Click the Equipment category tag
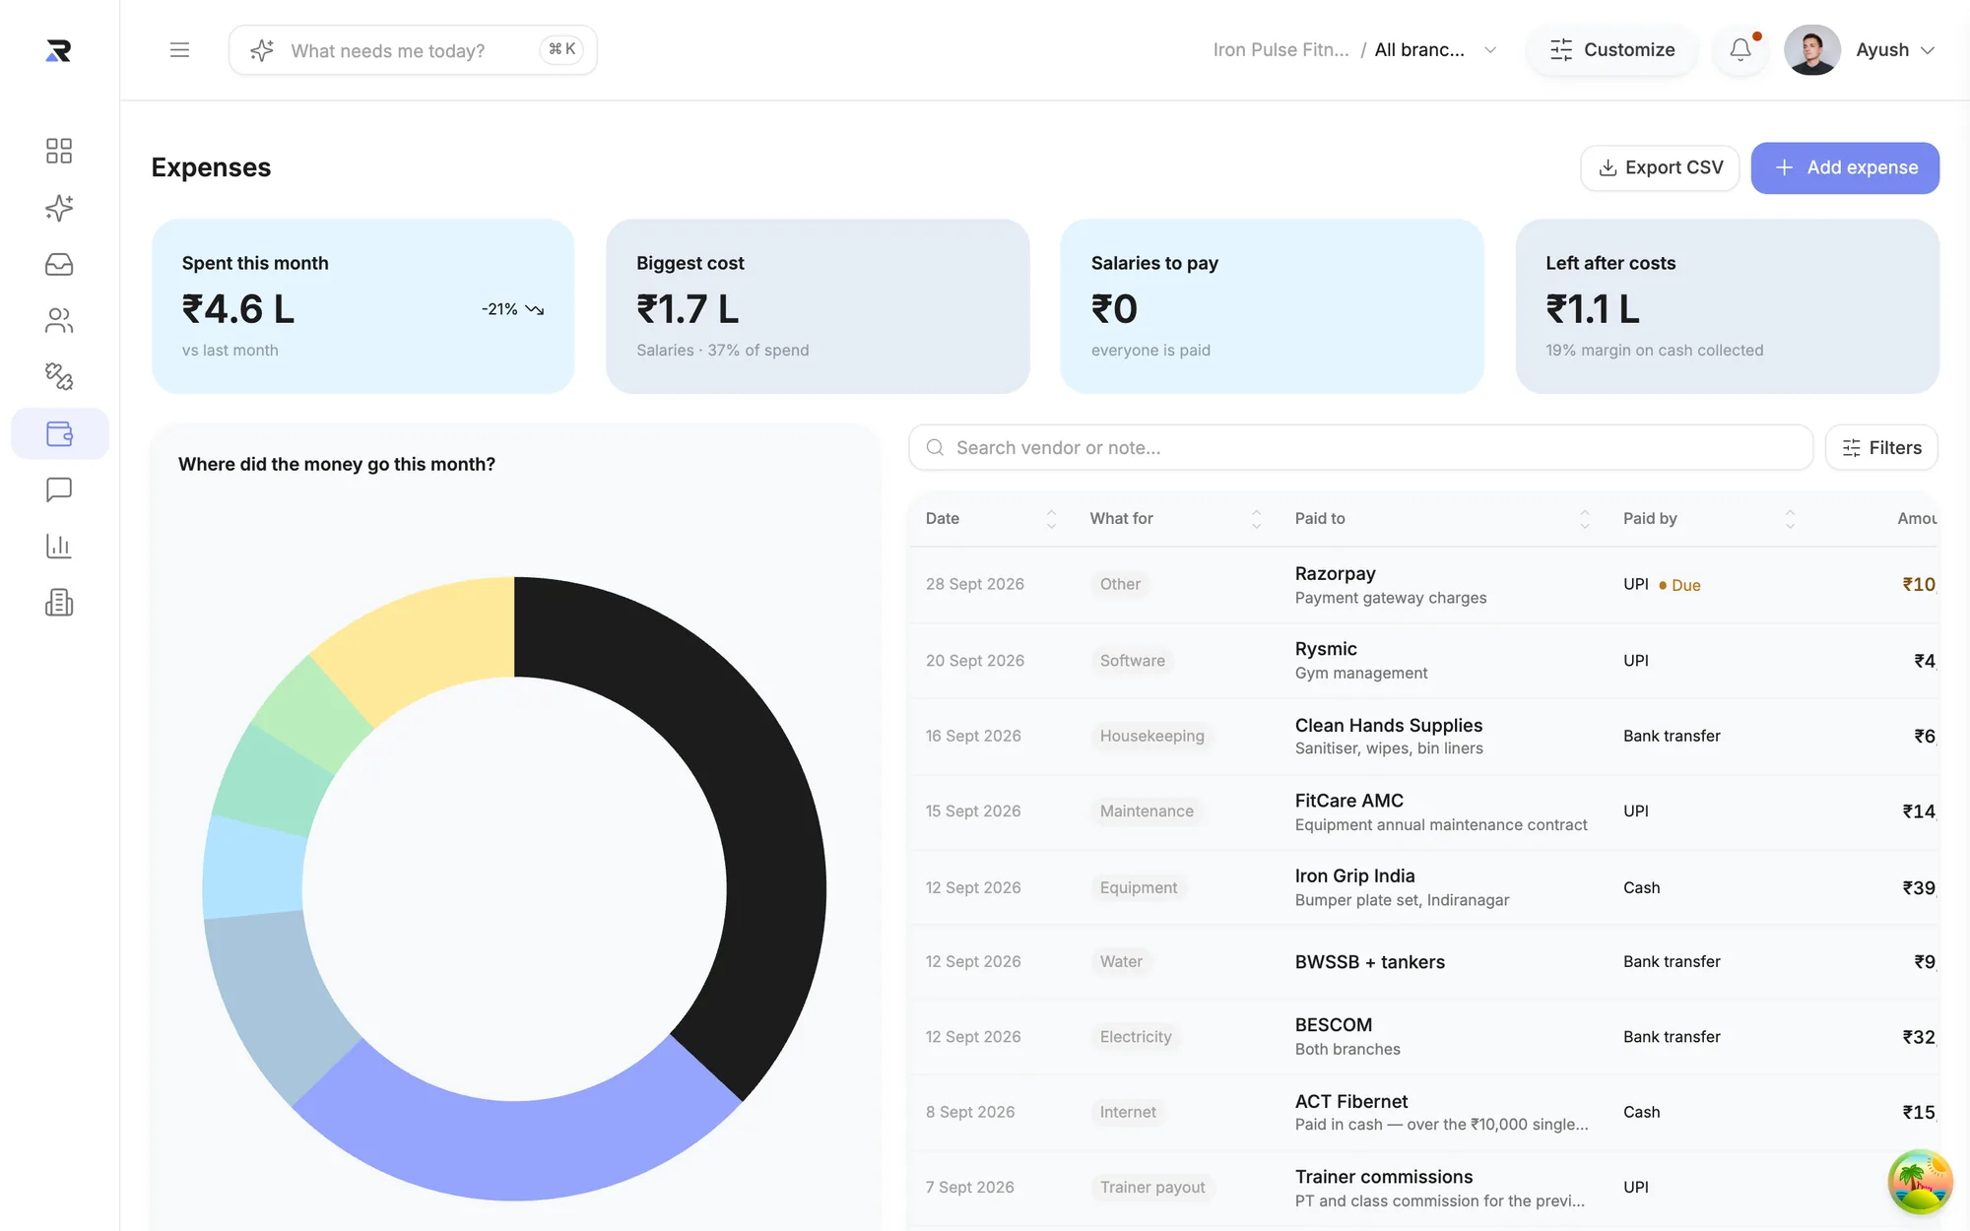Viewport: 1970px width, 1231px height. pos(1138,887)
